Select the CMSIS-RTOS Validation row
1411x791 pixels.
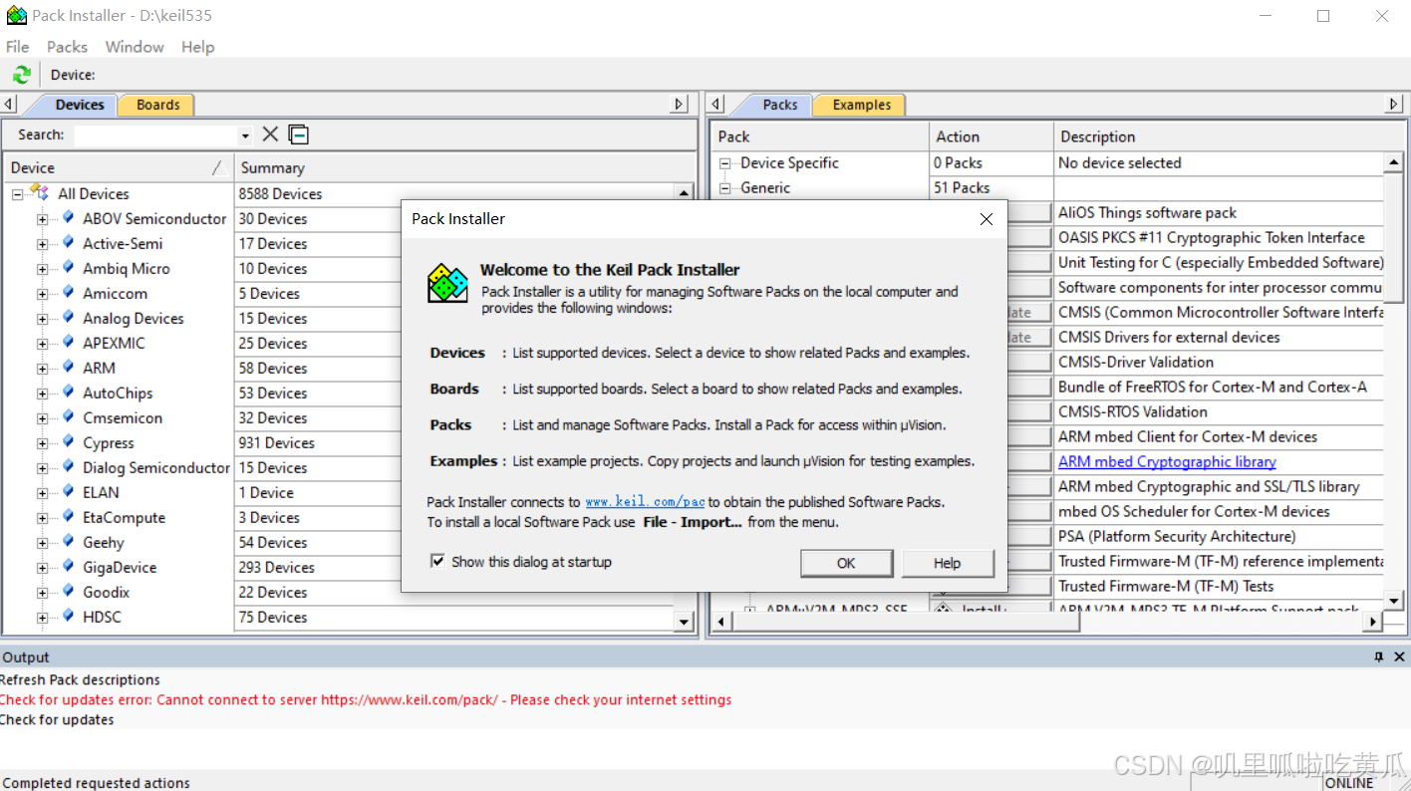coord(1220,411)
